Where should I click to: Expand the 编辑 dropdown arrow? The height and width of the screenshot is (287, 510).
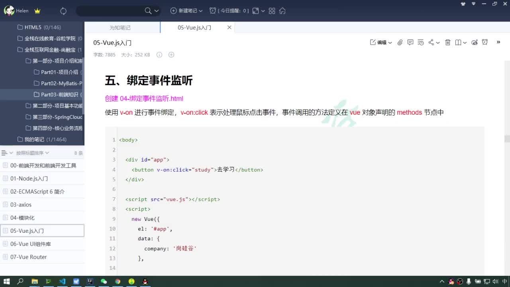tap(390, 43)
